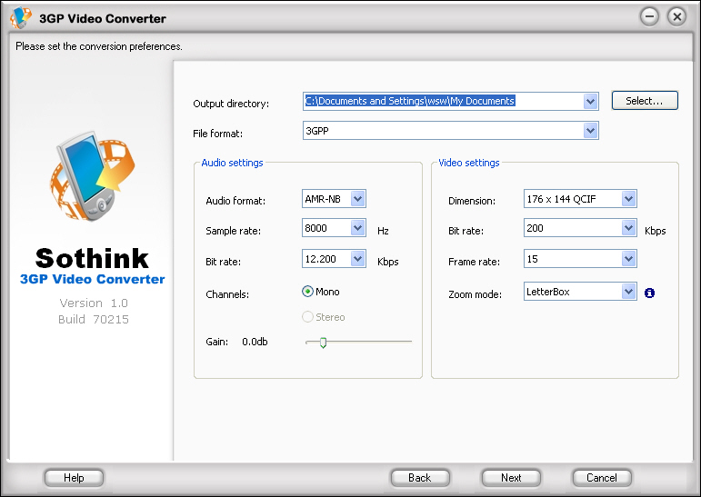Click the Sample rate label
Image resolution: width=701 pixels, height=497 pixels.
tap(233, 231)
